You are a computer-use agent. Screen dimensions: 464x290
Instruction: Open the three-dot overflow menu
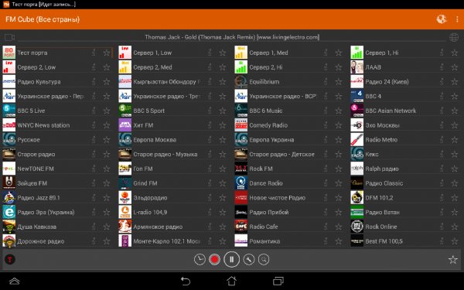point(457,19)
